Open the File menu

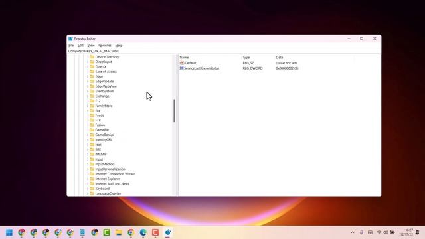click(71, 46)
